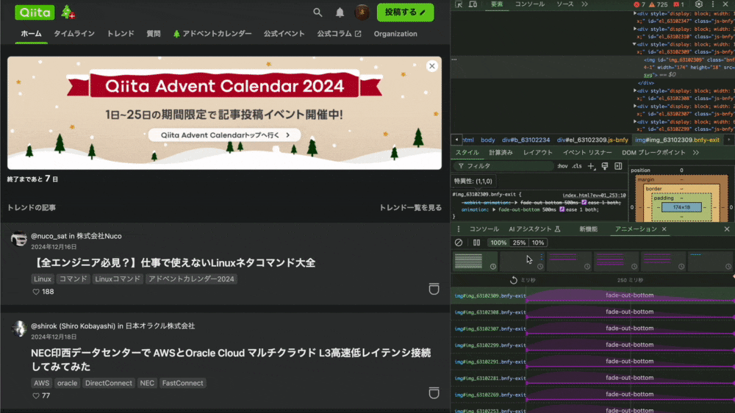Switch to the タイムライン tab
This screenshot has height=413, width=735.
click(74, 34)
